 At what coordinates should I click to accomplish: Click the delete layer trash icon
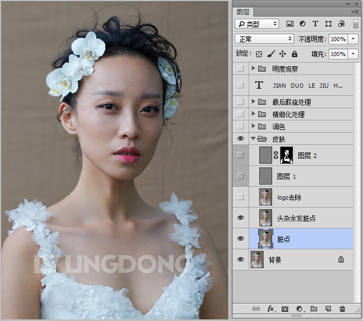[342, 309]
